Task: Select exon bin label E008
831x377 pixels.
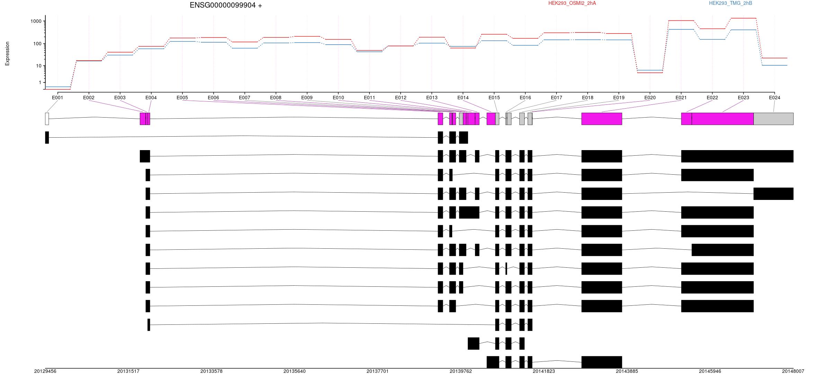Action: (276, 98)
